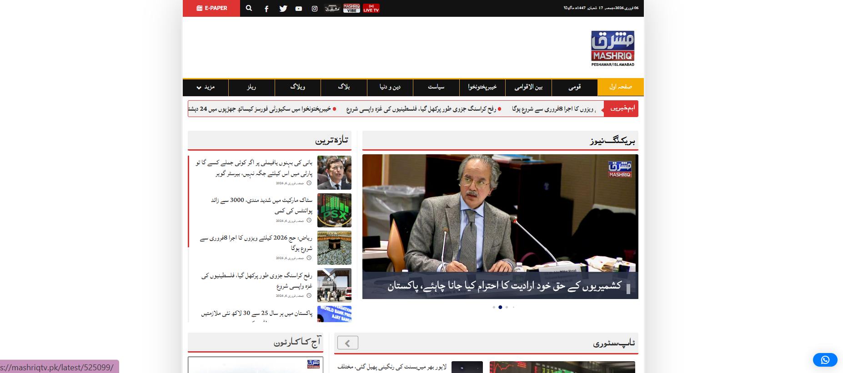Viewport: 843px width, 373px height.
Task: Open the Facebook page icon
Action: point(266,9)
